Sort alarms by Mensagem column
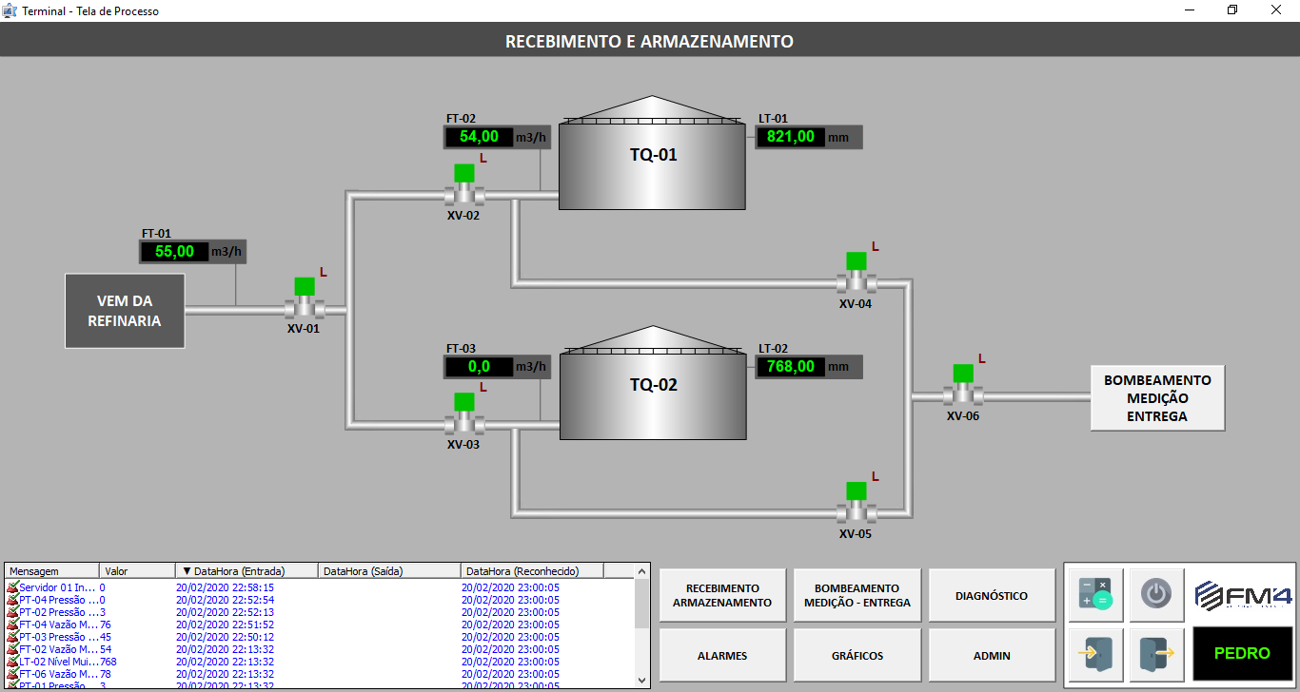The image size is (1300, 692). pyautogui.click(x=53, y=571)
